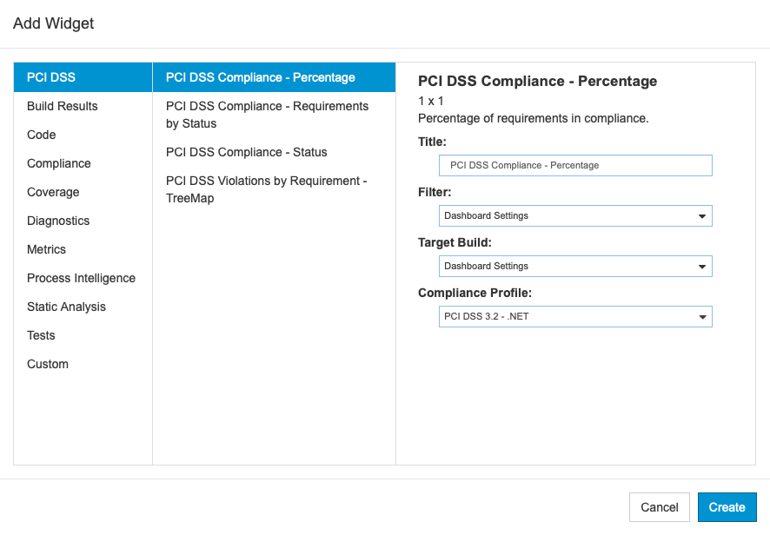Select the Tests category
This screenshot has width=770, height=535.
(x=83, y=335)
